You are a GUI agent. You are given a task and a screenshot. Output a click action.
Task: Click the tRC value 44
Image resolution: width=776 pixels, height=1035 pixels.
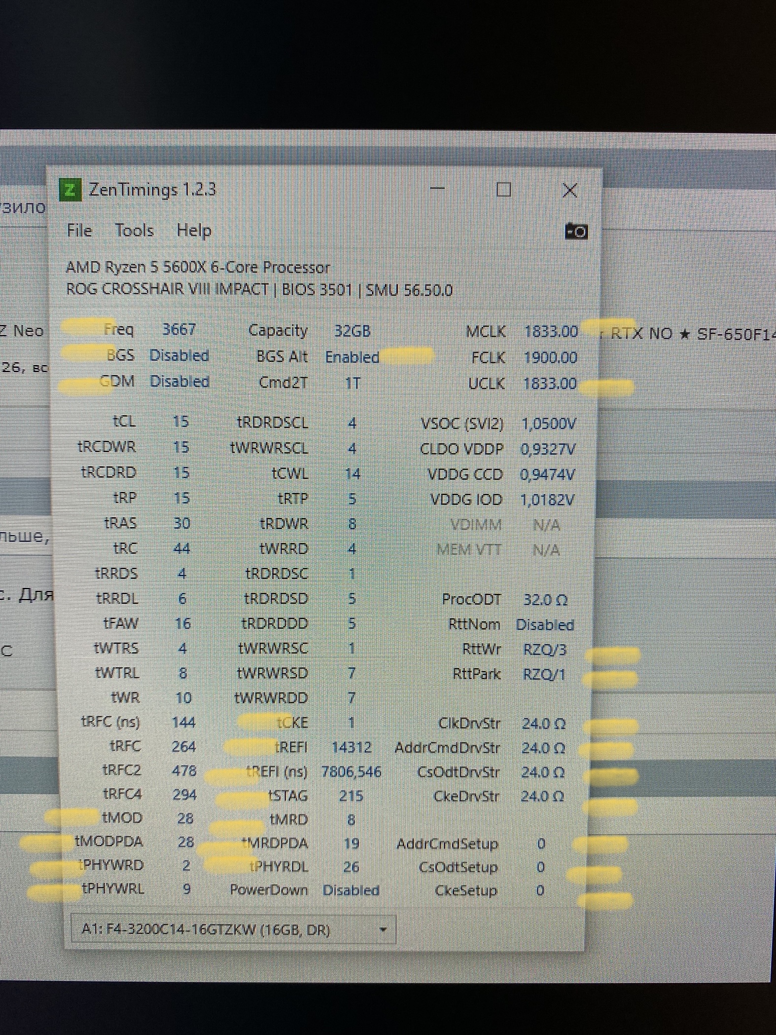tap(182, 548)
